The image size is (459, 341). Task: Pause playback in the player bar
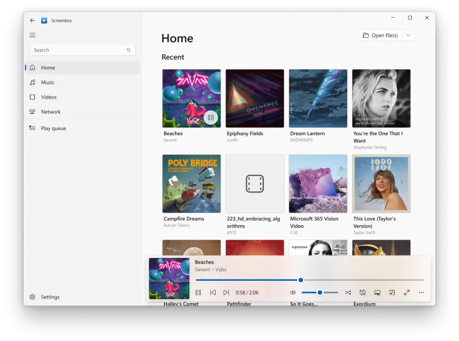pyautogui.click(x=198, y=292)
